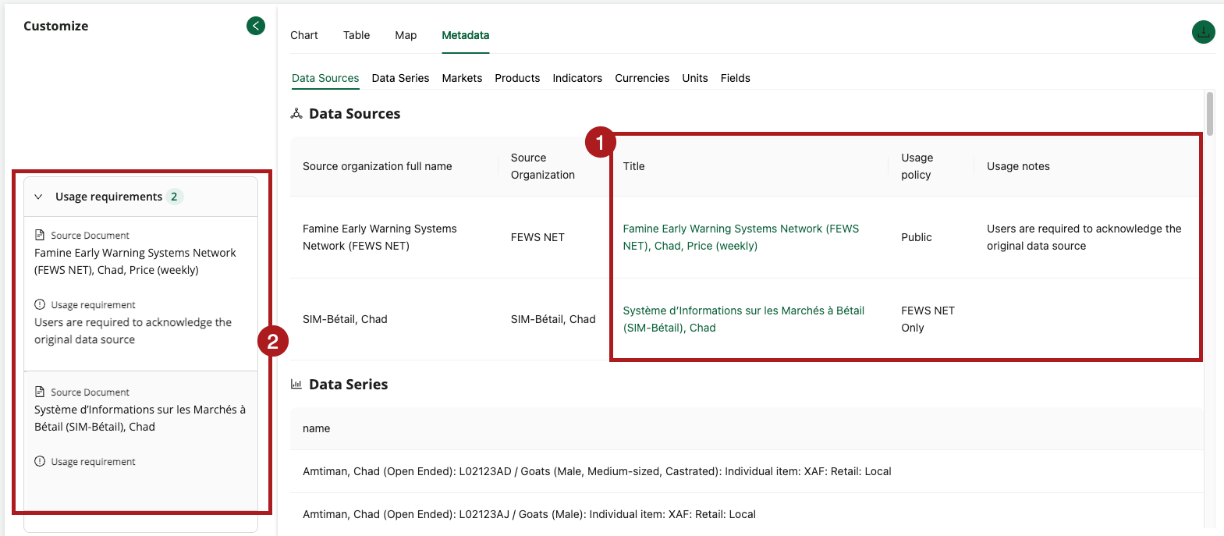Open the SIM-Bétail Chad source title link
The height and width of the screenshot is (536, 1224).
(x=743, y=319)
